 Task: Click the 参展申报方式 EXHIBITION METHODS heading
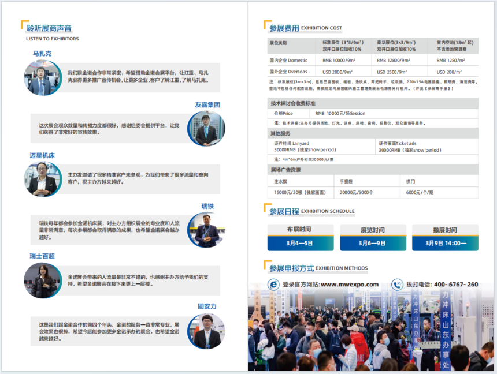[318, 268]
